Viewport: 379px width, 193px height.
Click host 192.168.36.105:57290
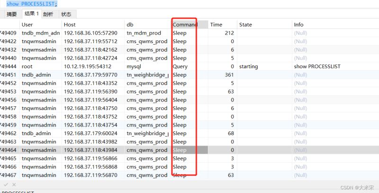[90, 33]
